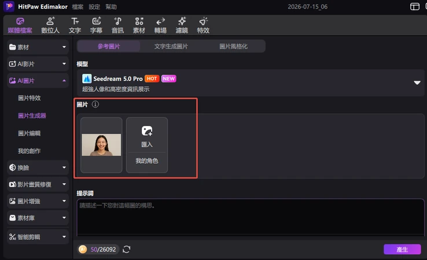Open 我的創作 in the sidebar
427x260 pixels.
pos(30,151)
